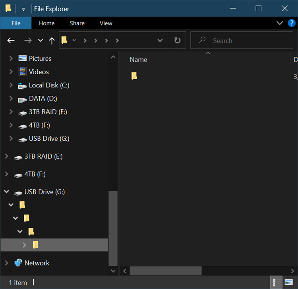Select the upper 3TB RAID (E:) entry under This PC
Image resolution: width=298 pixels, height=289 pixels.
[48, 112]
